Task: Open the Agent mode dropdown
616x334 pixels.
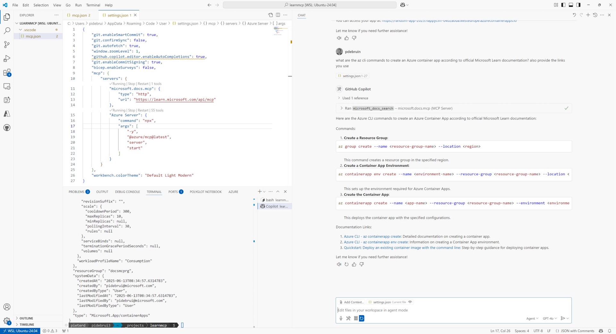Action: click(x=532, y=318)
